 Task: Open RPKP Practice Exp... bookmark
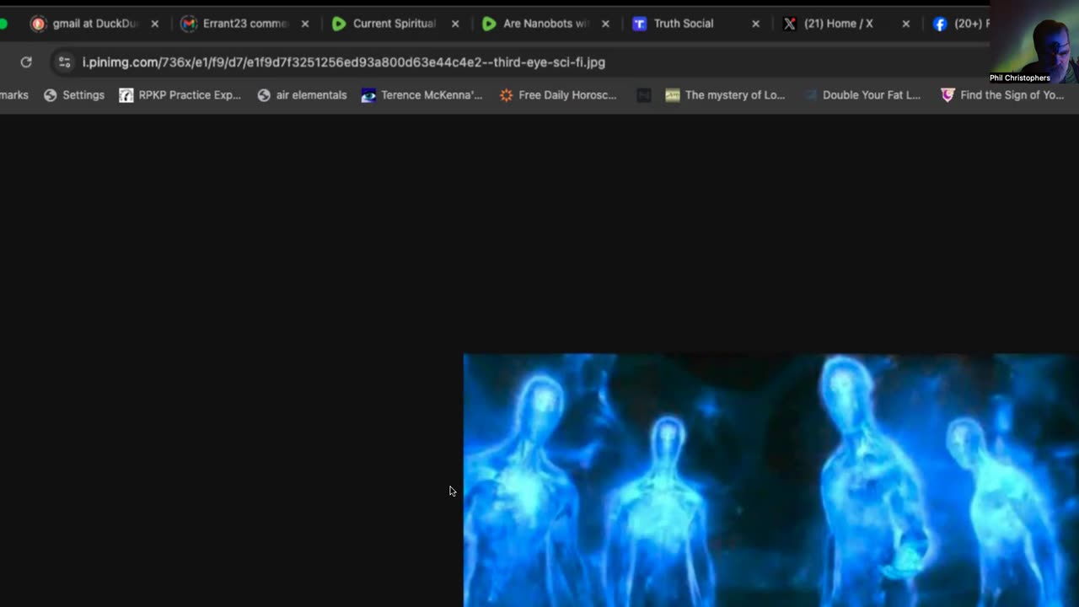pyautogui.click(x=180, y=95)
